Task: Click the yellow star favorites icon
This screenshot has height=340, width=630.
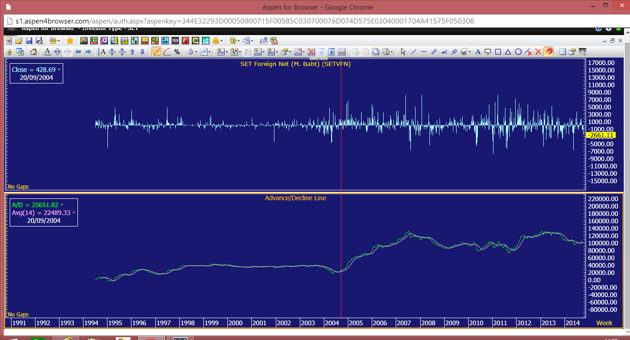Action: [70, 41]
